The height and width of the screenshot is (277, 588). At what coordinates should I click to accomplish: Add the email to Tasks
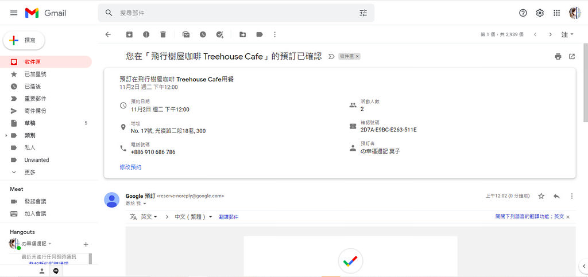220,34
